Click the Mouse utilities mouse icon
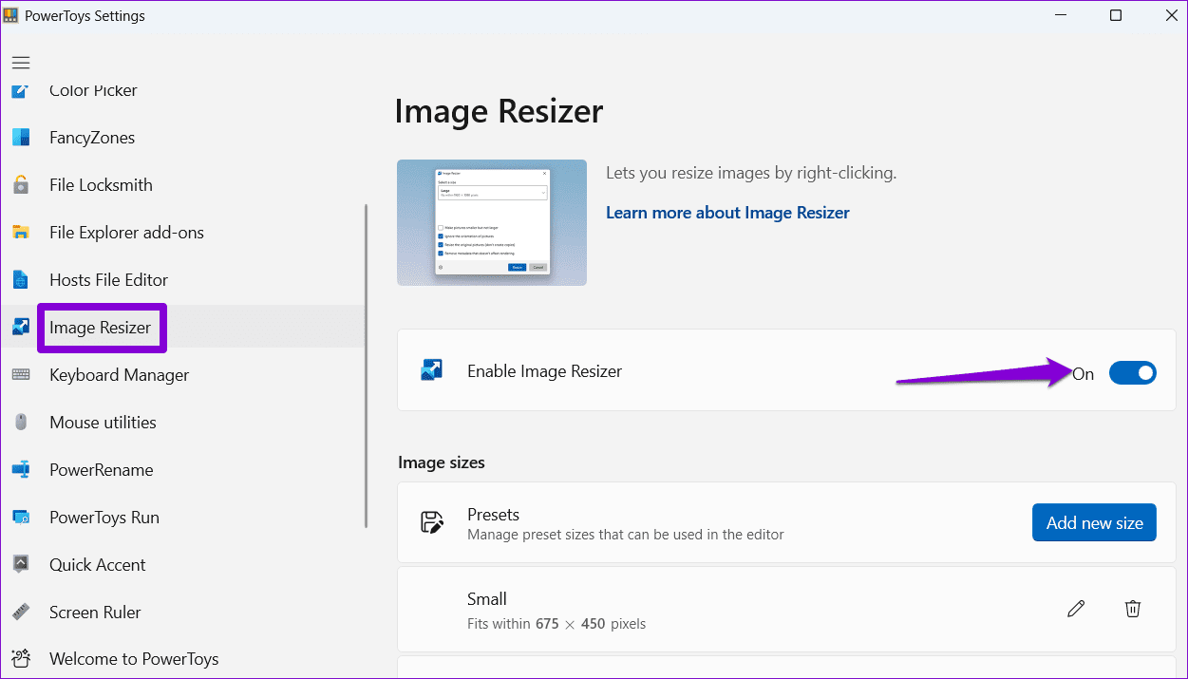This screenshot has height=679, width=1188. [21, 423]
